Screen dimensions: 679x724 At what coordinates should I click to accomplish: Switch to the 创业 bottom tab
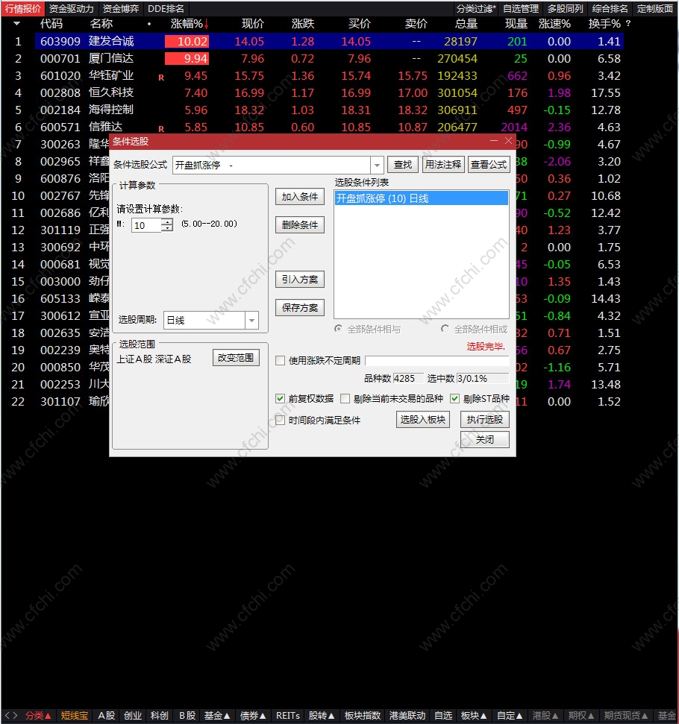[x=133, y=716]
